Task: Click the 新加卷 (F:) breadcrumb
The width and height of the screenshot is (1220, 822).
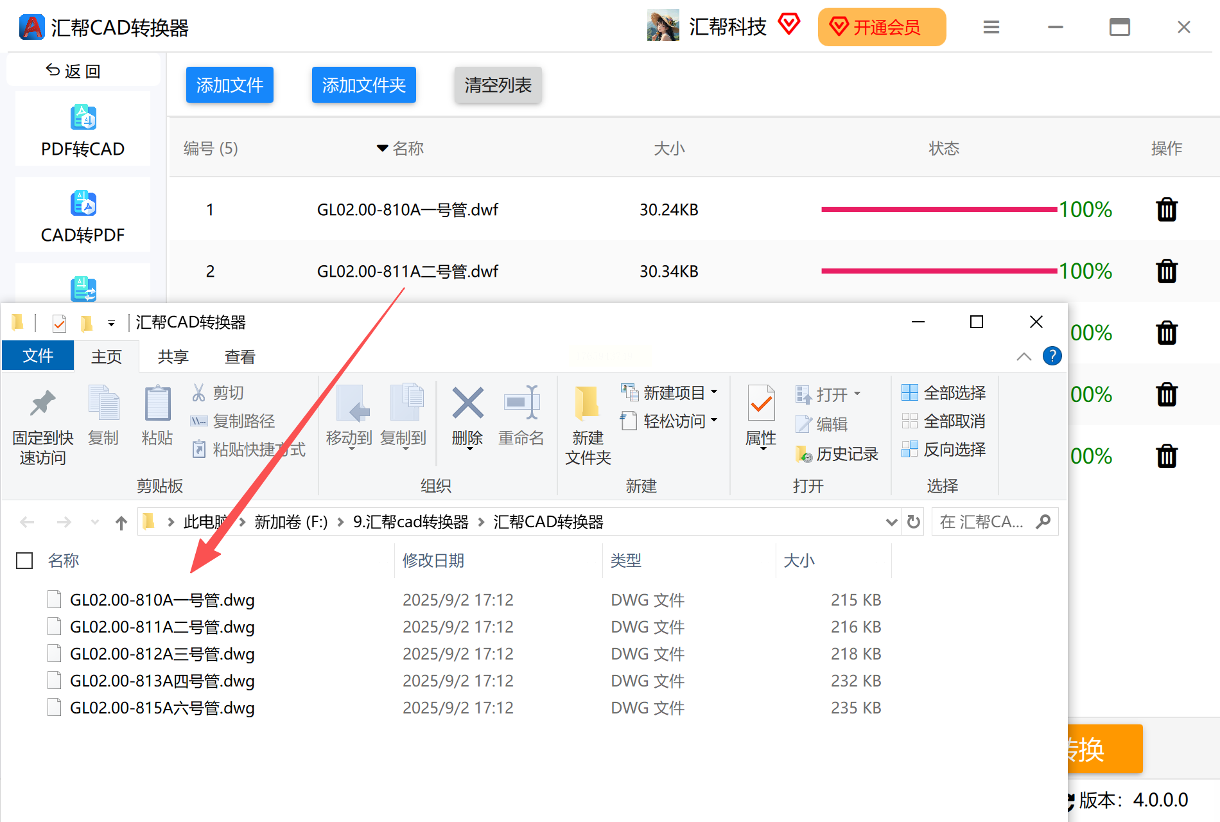Action: (291, 522)
